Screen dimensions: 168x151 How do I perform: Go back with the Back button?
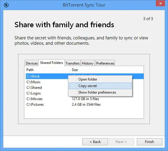tap(95, 142)
